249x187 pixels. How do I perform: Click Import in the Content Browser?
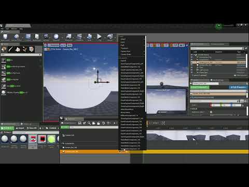[x=20, y=128]
